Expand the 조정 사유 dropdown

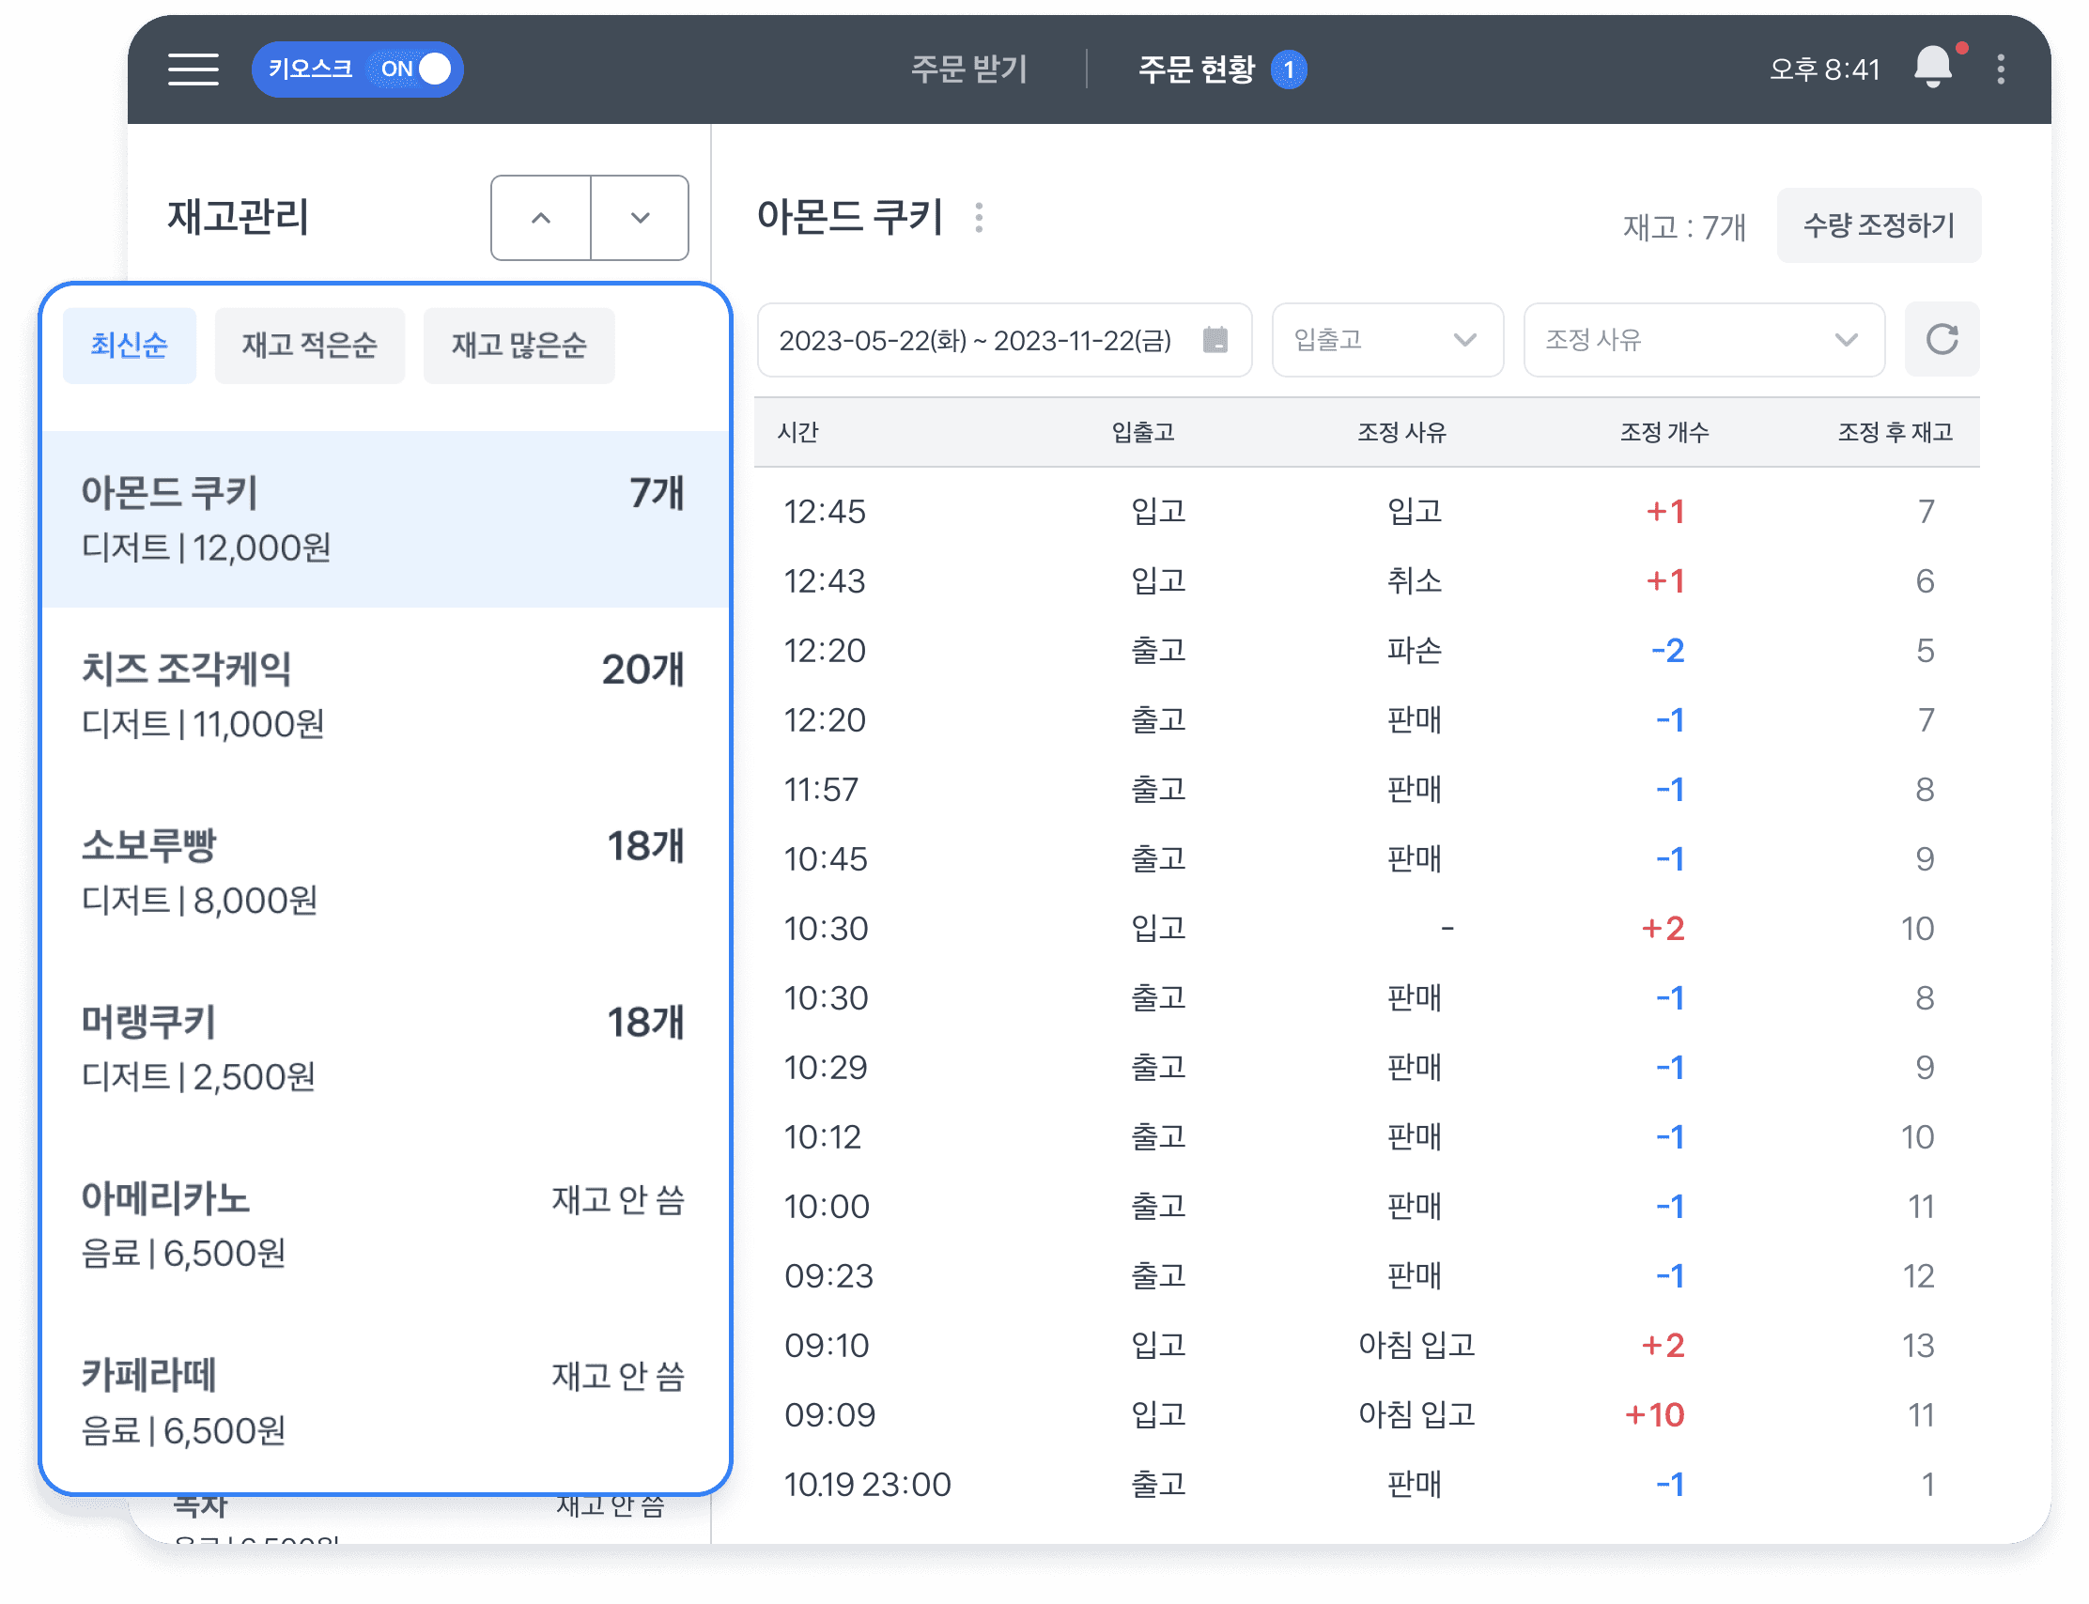tap(1702, 340)
